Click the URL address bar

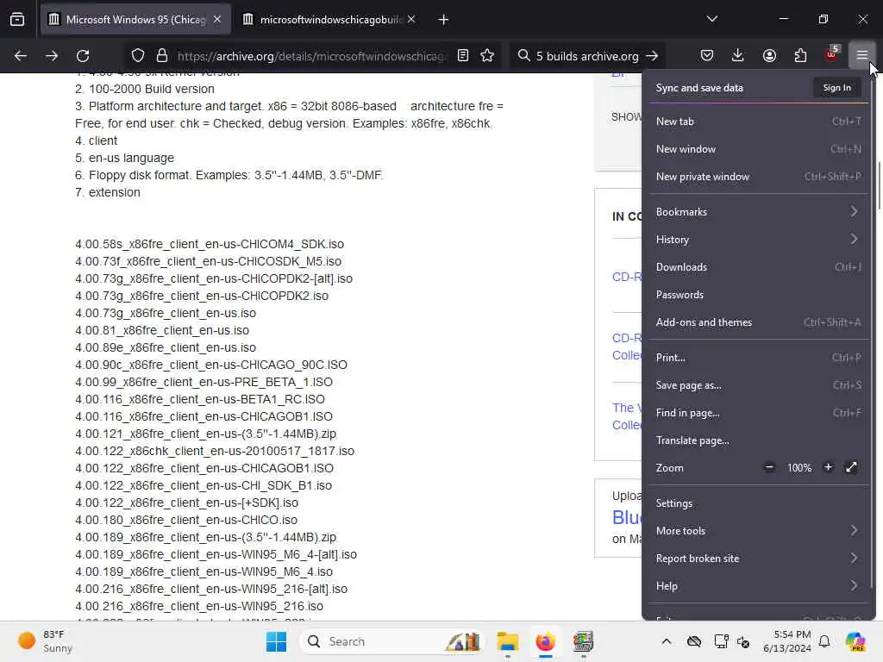311,56
